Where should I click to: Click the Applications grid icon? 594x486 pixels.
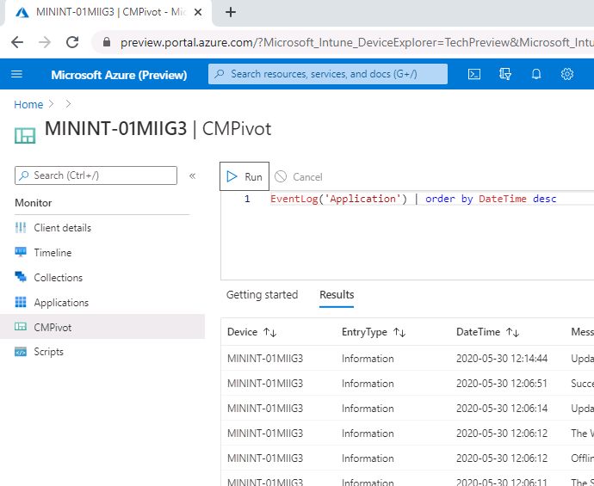pyautogui.click(x=21, y=302)
